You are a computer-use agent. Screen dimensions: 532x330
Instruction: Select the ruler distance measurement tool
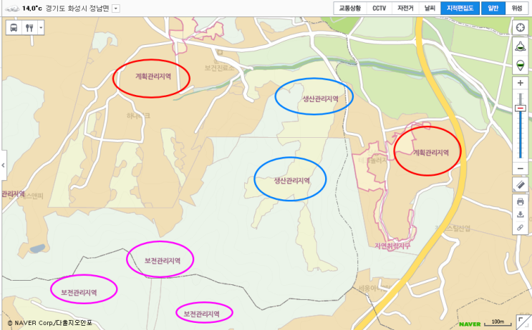[520, 185]
